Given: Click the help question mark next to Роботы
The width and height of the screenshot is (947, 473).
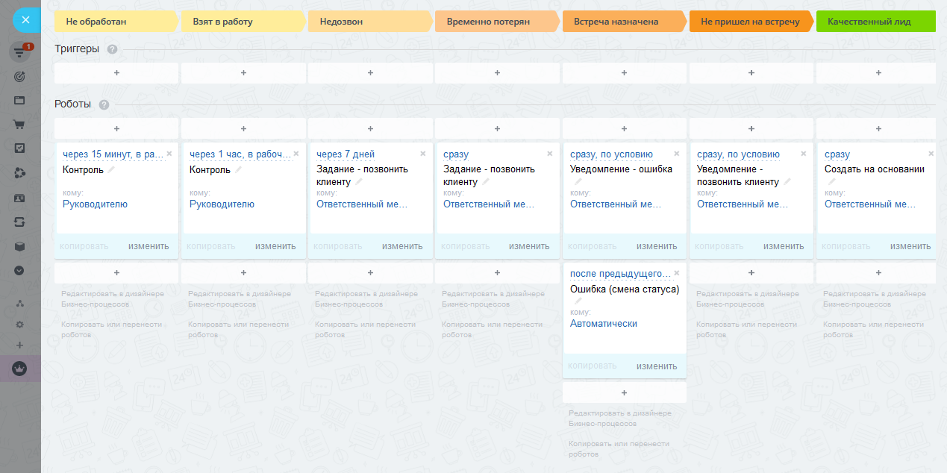Looking at the screenshot, I should coord(104,104).
